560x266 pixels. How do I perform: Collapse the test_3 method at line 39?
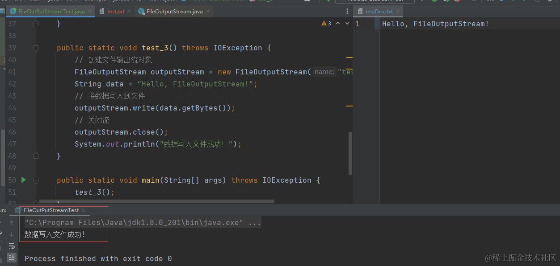[x=36, y=48]
